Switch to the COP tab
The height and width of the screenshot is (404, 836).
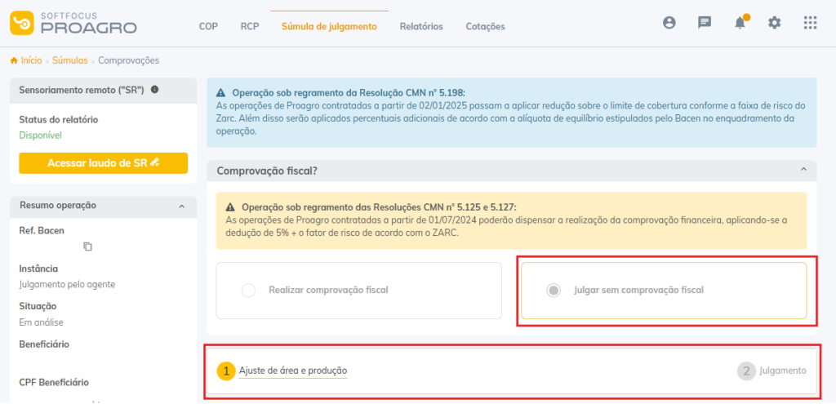pos(208,26)
